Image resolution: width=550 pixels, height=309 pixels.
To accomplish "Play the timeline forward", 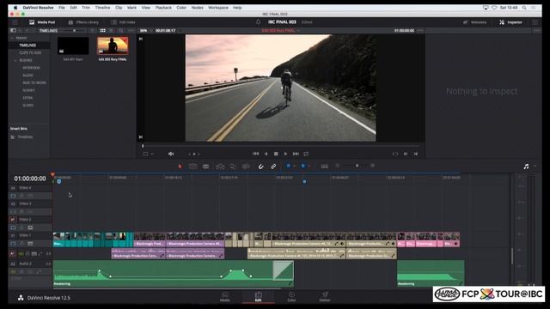I will click(x=285, y=154).
